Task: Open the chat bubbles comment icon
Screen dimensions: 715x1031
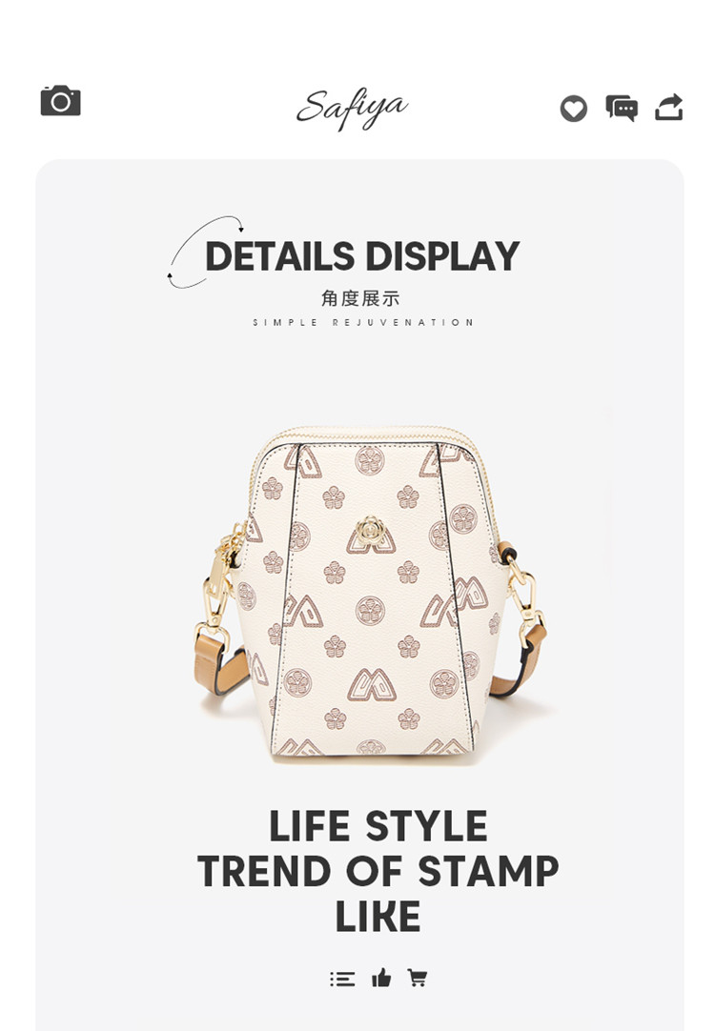Action: [622, 109]
